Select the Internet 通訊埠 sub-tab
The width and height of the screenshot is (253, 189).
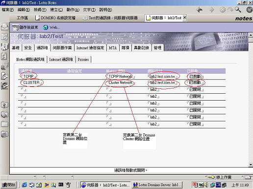click(61, 60)
